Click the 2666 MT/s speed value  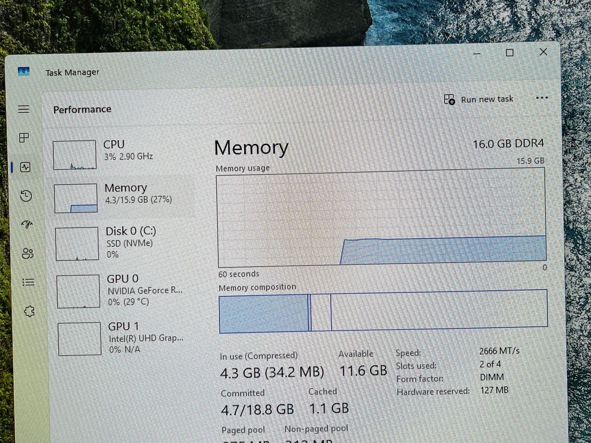(499, 351)
